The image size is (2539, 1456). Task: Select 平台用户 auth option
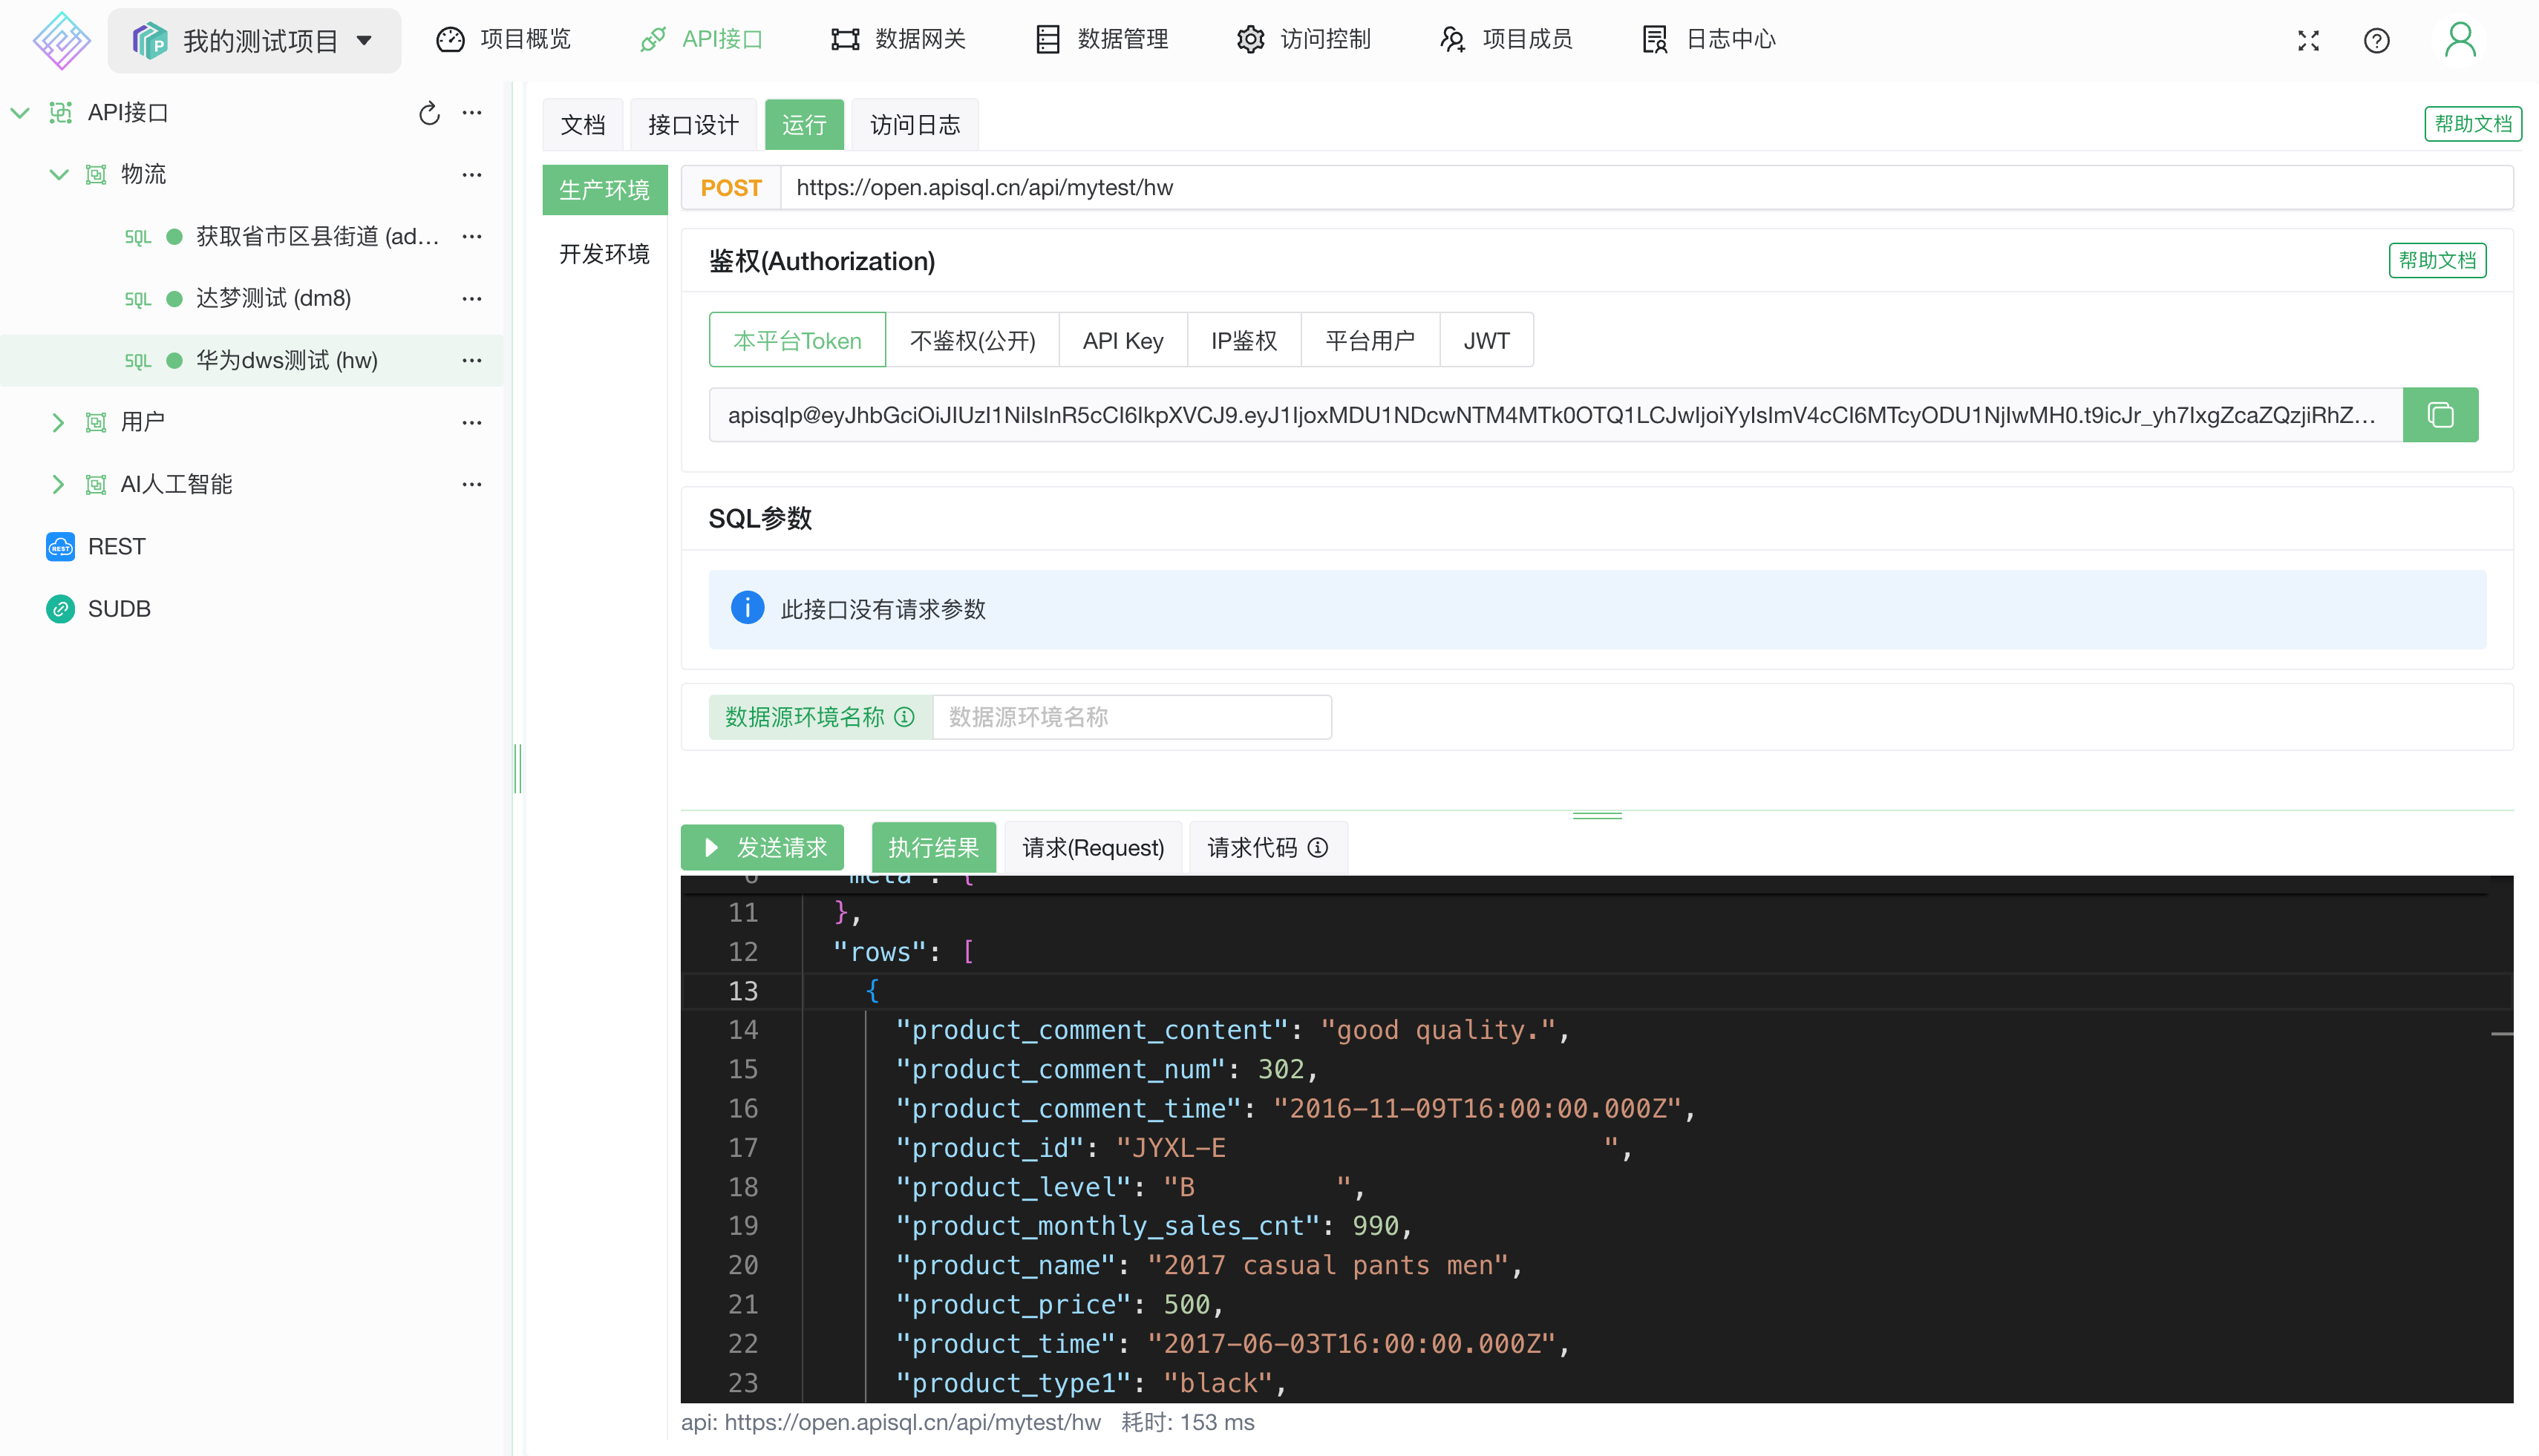(x=1370, y=341)
